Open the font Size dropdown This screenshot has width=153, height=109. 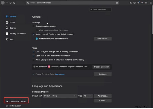pyautogui.click(x=88, y=96)
